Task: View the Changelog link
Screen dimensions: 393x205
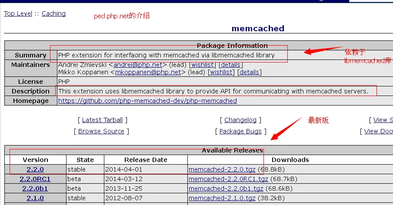Action: click(240, 120)
